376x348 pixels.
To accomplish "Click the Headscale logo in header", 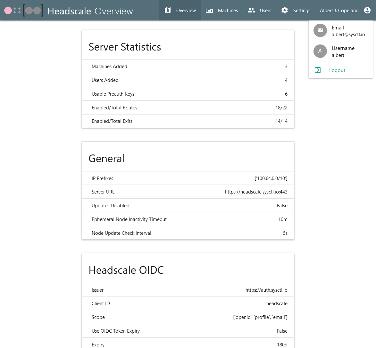I will (x=23, y=11).
